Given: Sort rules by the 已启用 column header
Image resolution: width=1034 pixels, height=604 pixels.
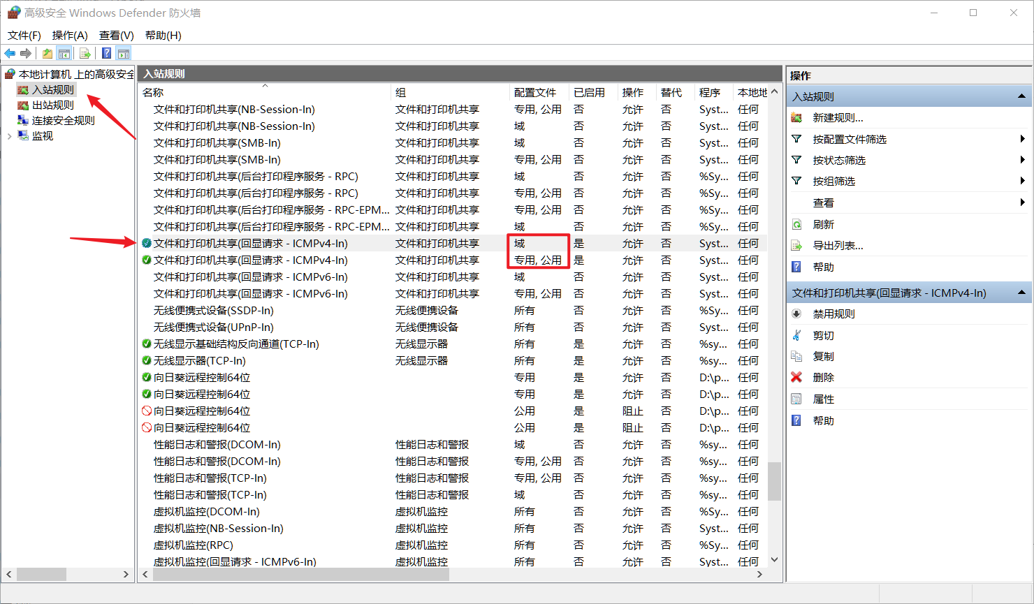Looking at the screenshot, I should (589, 92).
